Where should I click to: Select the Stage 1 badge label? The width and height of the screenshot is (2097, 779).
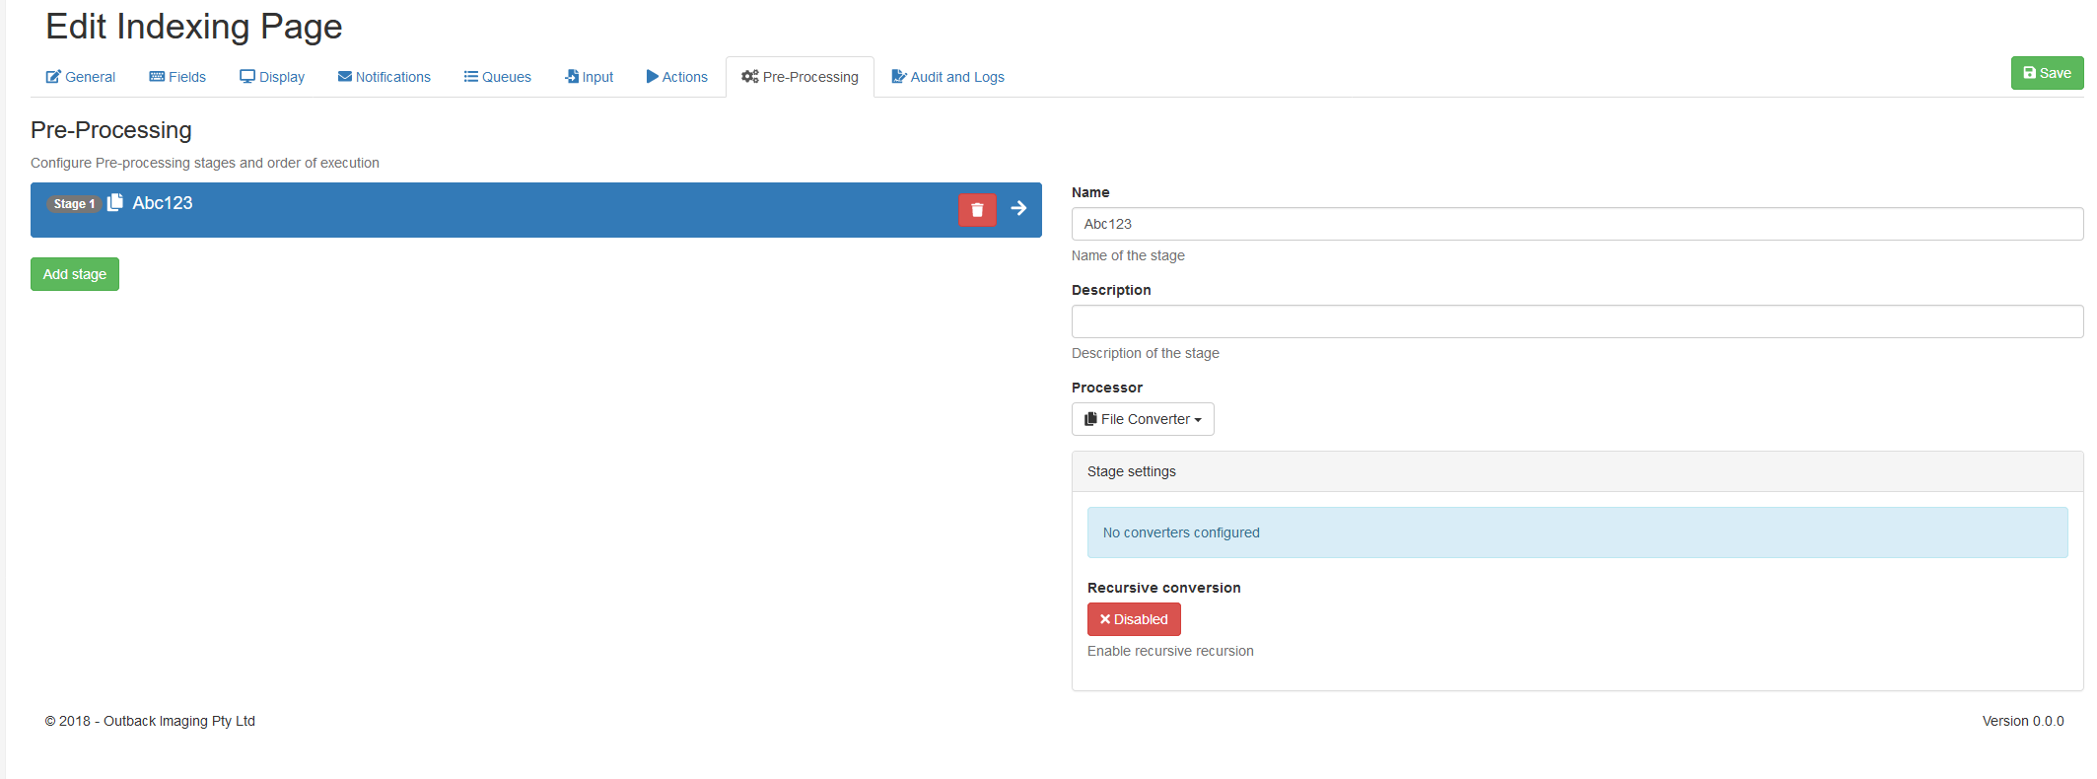[74, 204]
